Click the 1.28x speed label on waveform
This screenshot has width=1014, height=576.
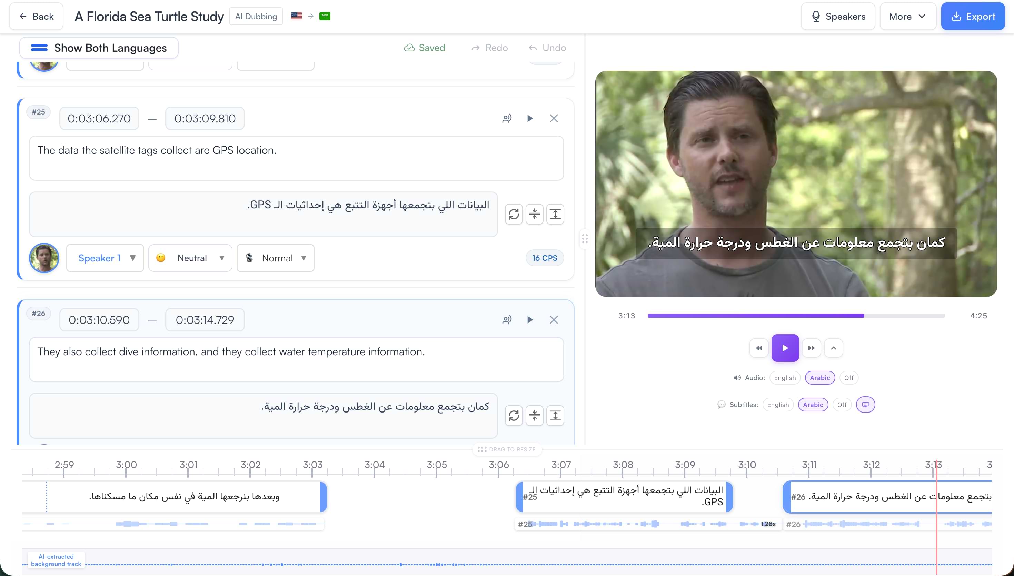click(768, 524)
